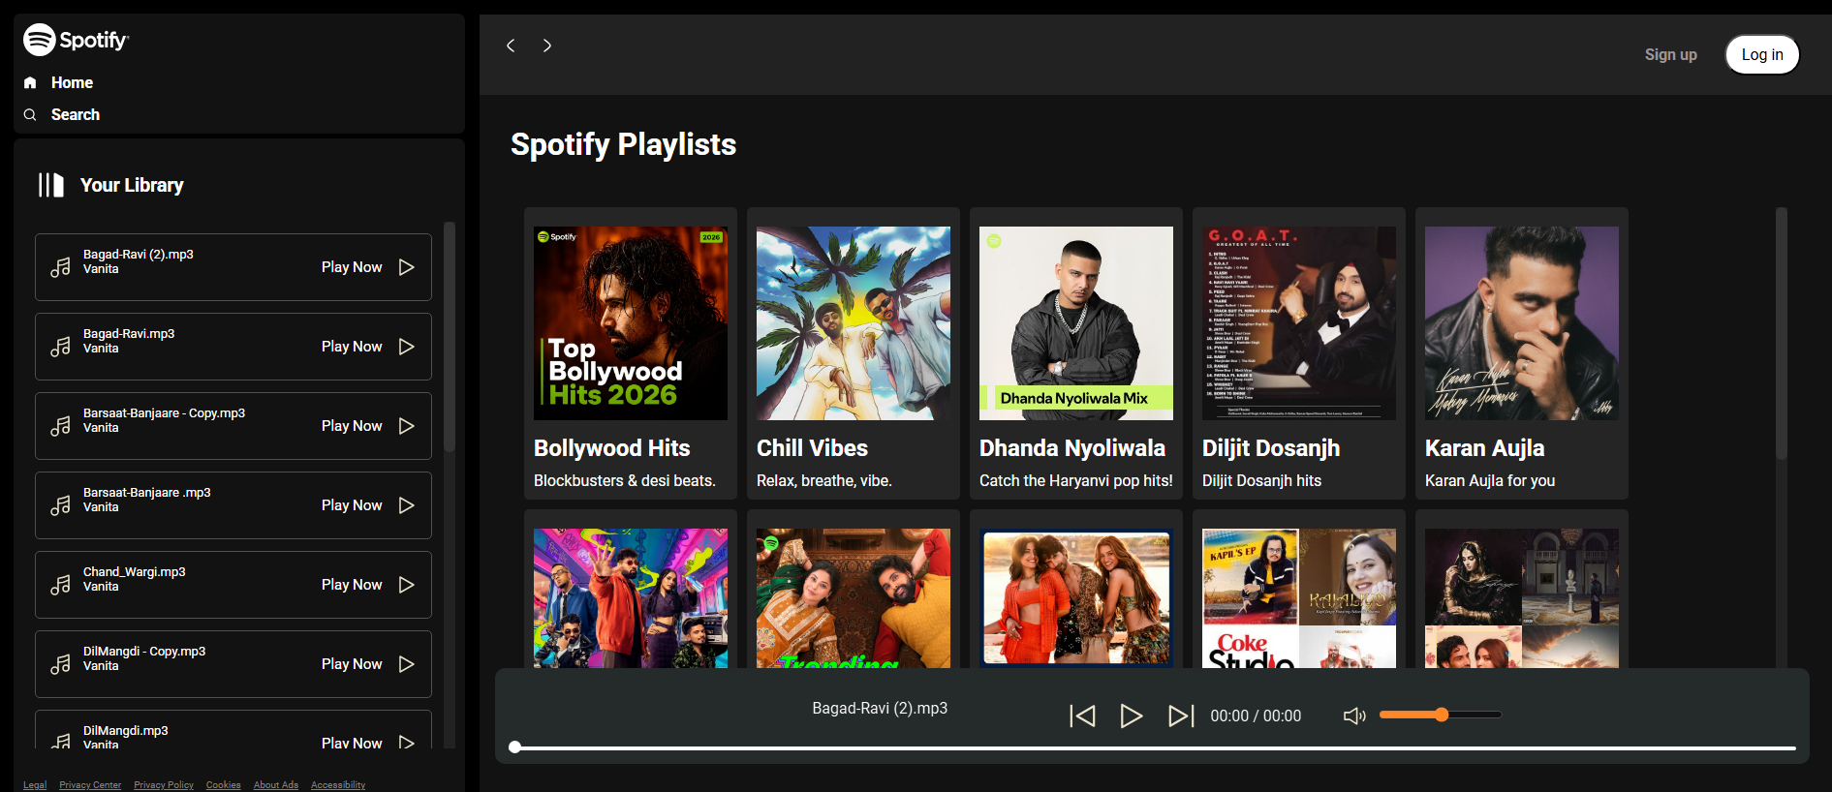The width and height of the screenshot is (1832, 792).
Task: Skip to the next track
Action: coord(1181,716)
